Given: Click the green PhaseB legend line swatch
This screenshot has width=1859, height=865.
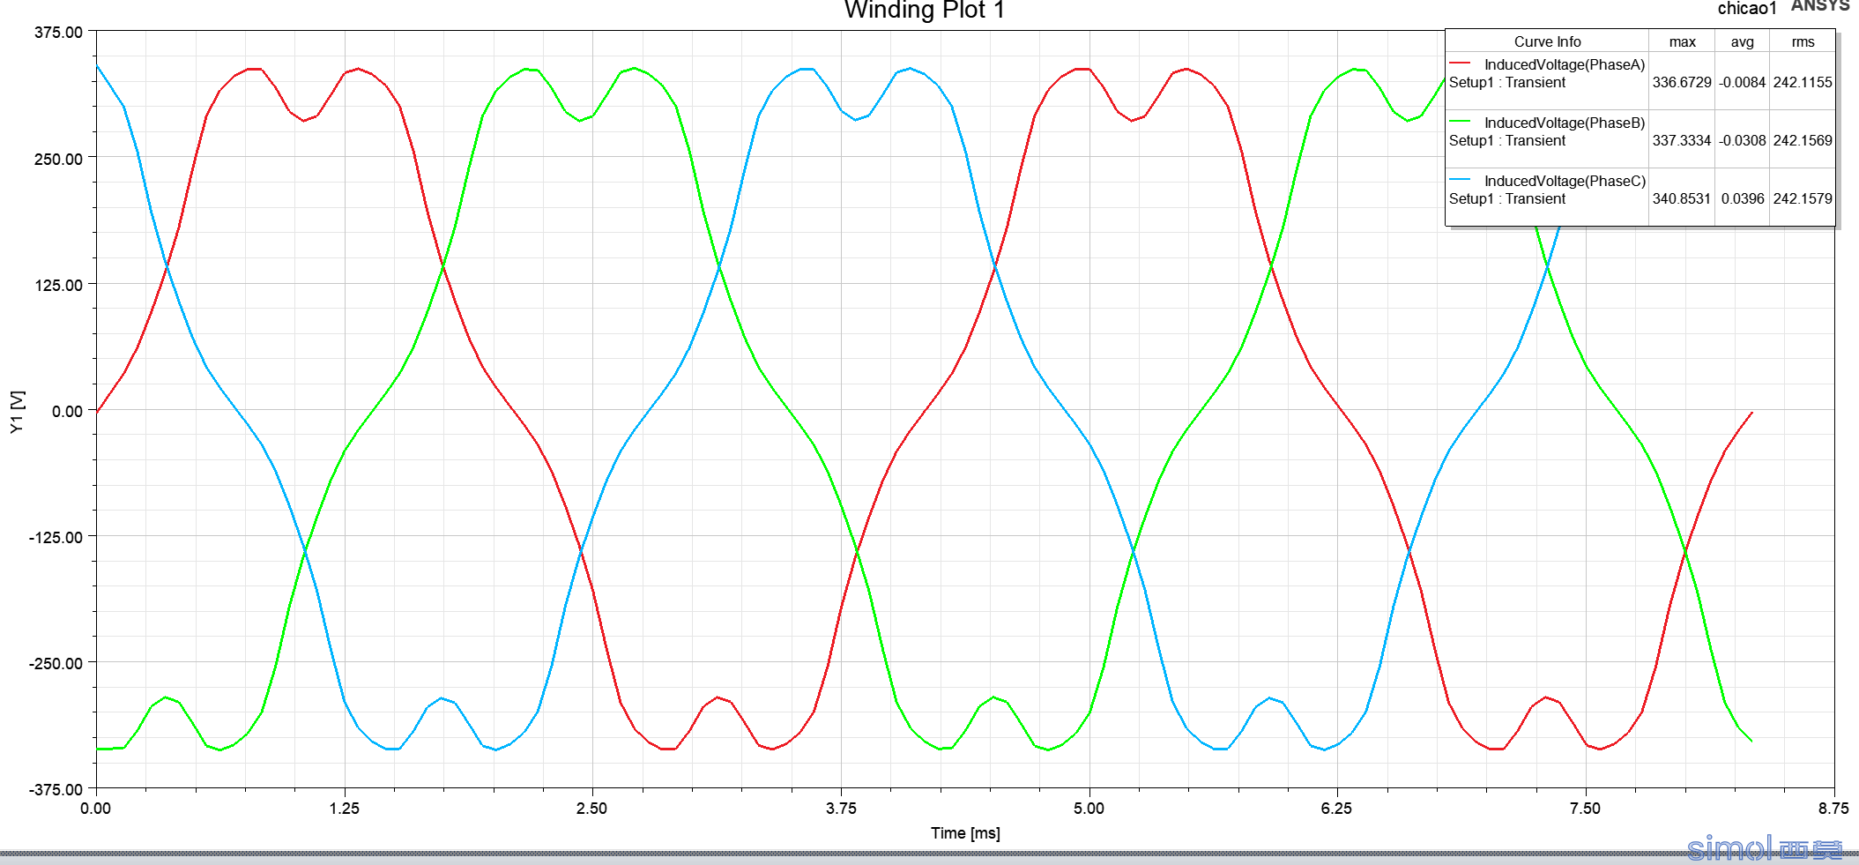Looking at the screenshot, I should point(1460,122).
